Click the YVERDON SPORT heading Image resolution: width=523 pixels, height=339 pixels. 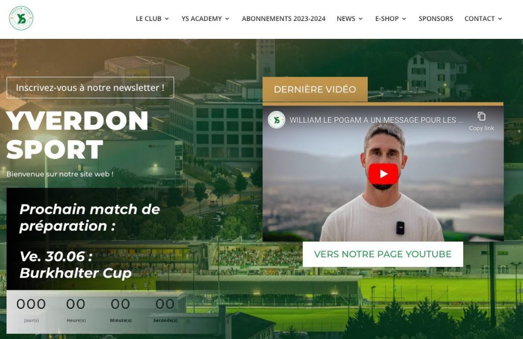(77, 135)
